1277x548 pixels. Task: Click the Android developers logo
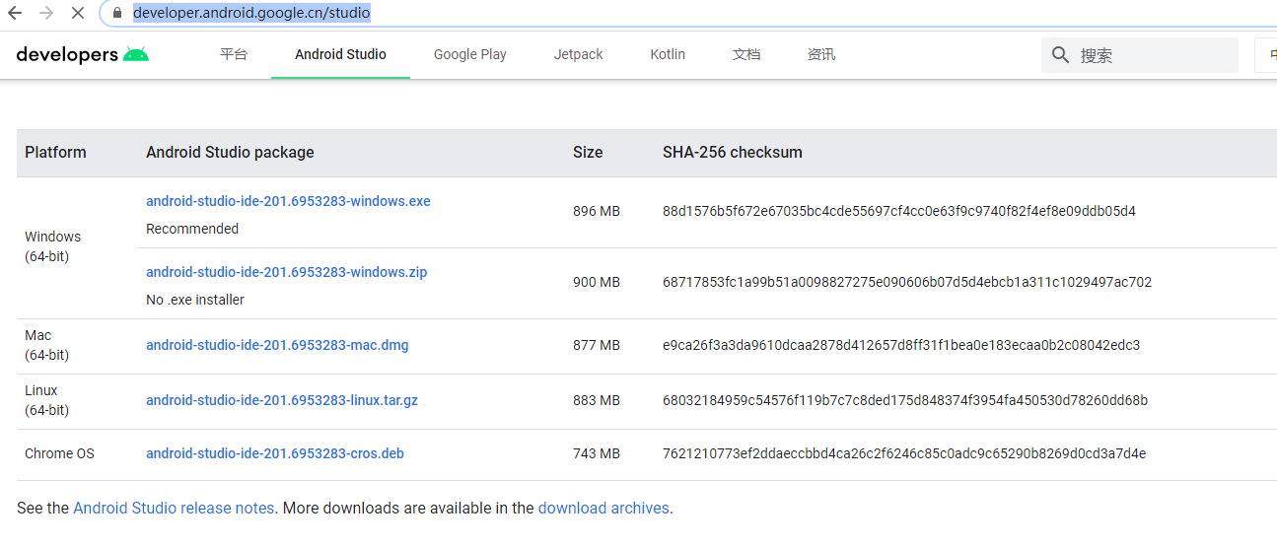click(83, 54)
